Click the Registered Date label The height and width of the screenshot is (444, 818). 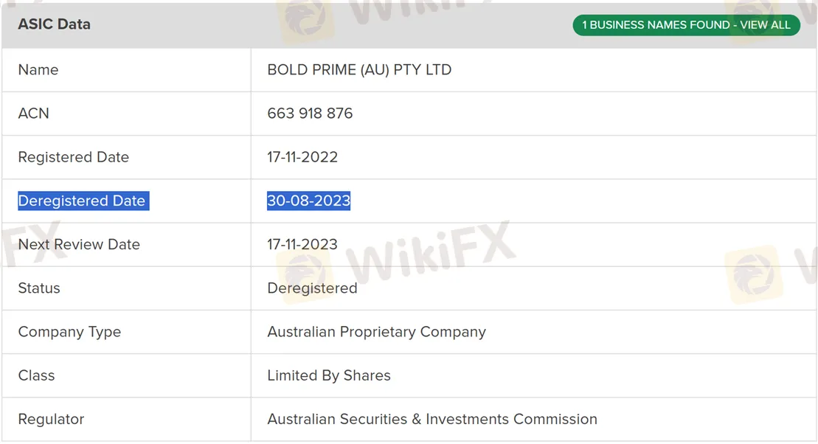[x=73, y=157]
